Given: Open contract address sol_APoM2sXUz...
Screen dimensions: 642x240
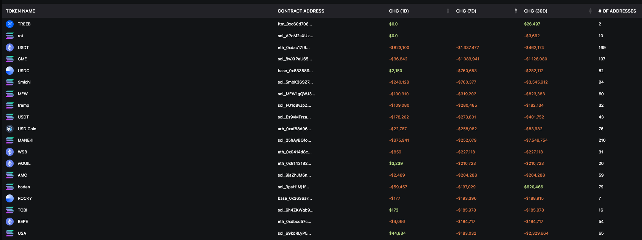Looking at the screenshot, I should coord(295,36).
